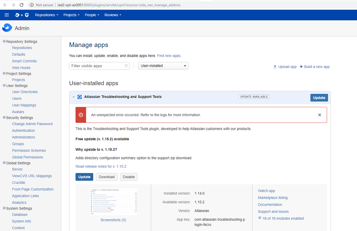Click the FishEye Crucible logo in header

(22, 15)
